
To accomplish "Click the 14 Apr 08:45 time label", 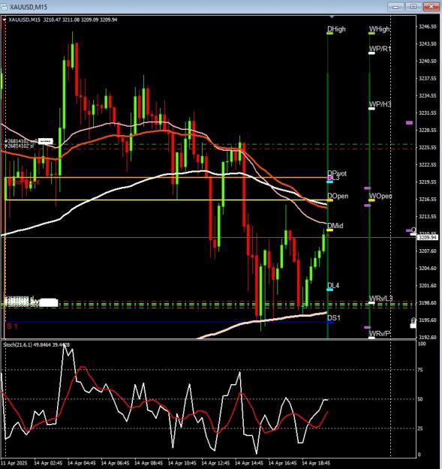I will coord(149,463).
